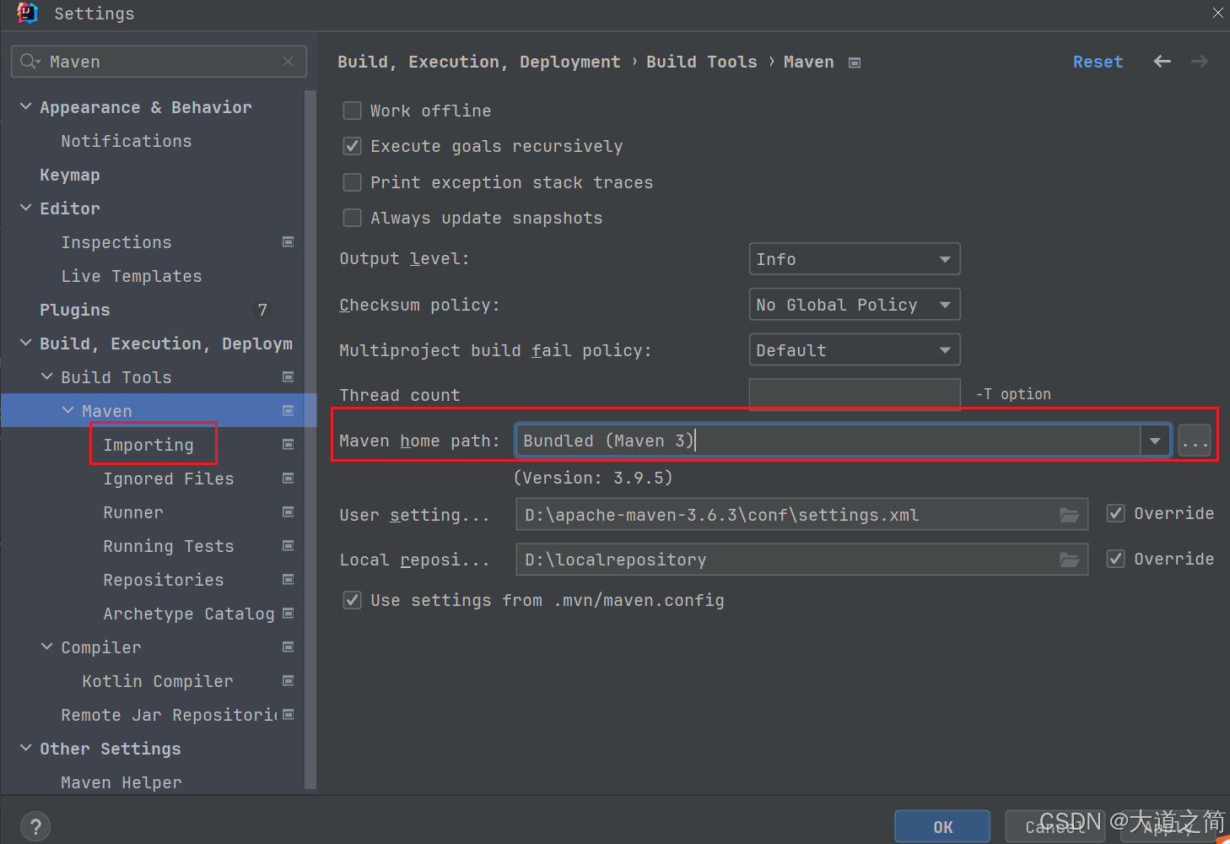This screenshot has width=1230, height=844.
Task: Select Importing under Maven
Action: click(148, 445)
